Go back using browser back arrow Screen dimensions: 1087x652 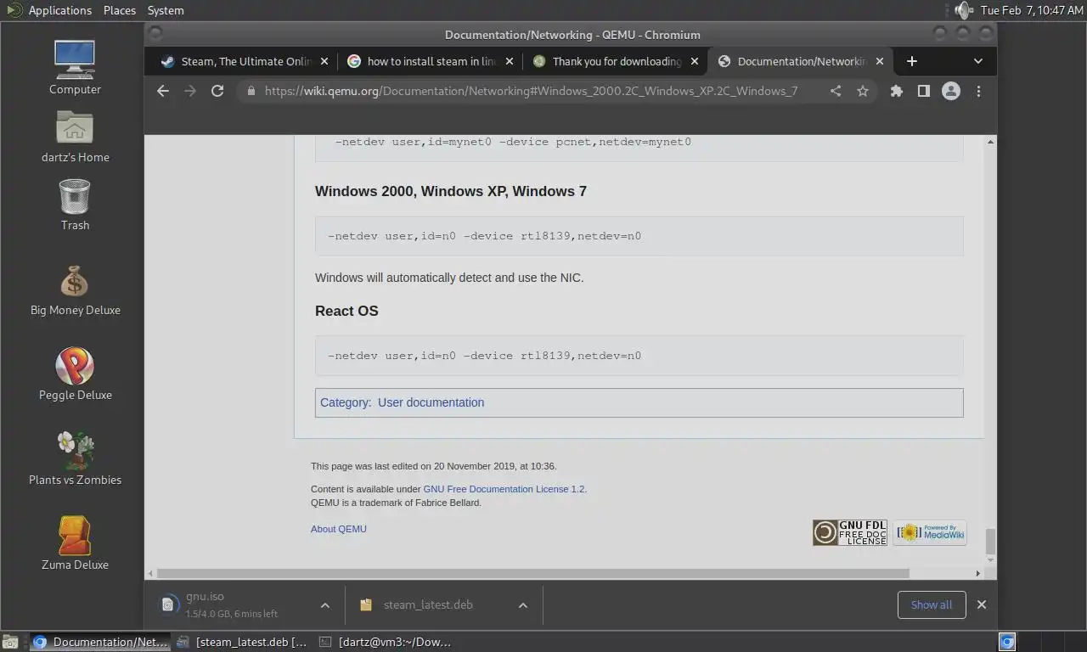tap(163, 91)
